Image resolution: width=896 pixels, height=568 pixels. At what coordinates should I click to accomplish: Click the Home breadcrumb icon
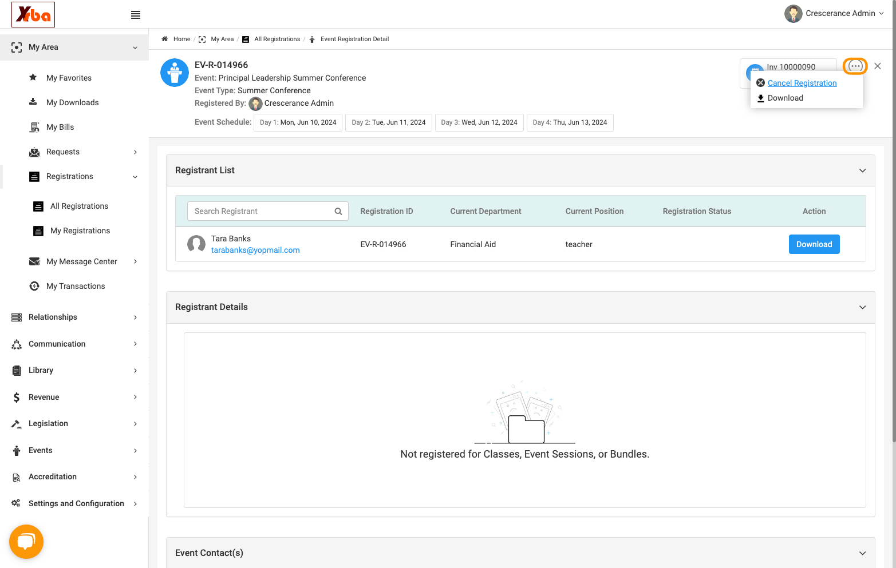pyautogui.click(x=164, y=39)
